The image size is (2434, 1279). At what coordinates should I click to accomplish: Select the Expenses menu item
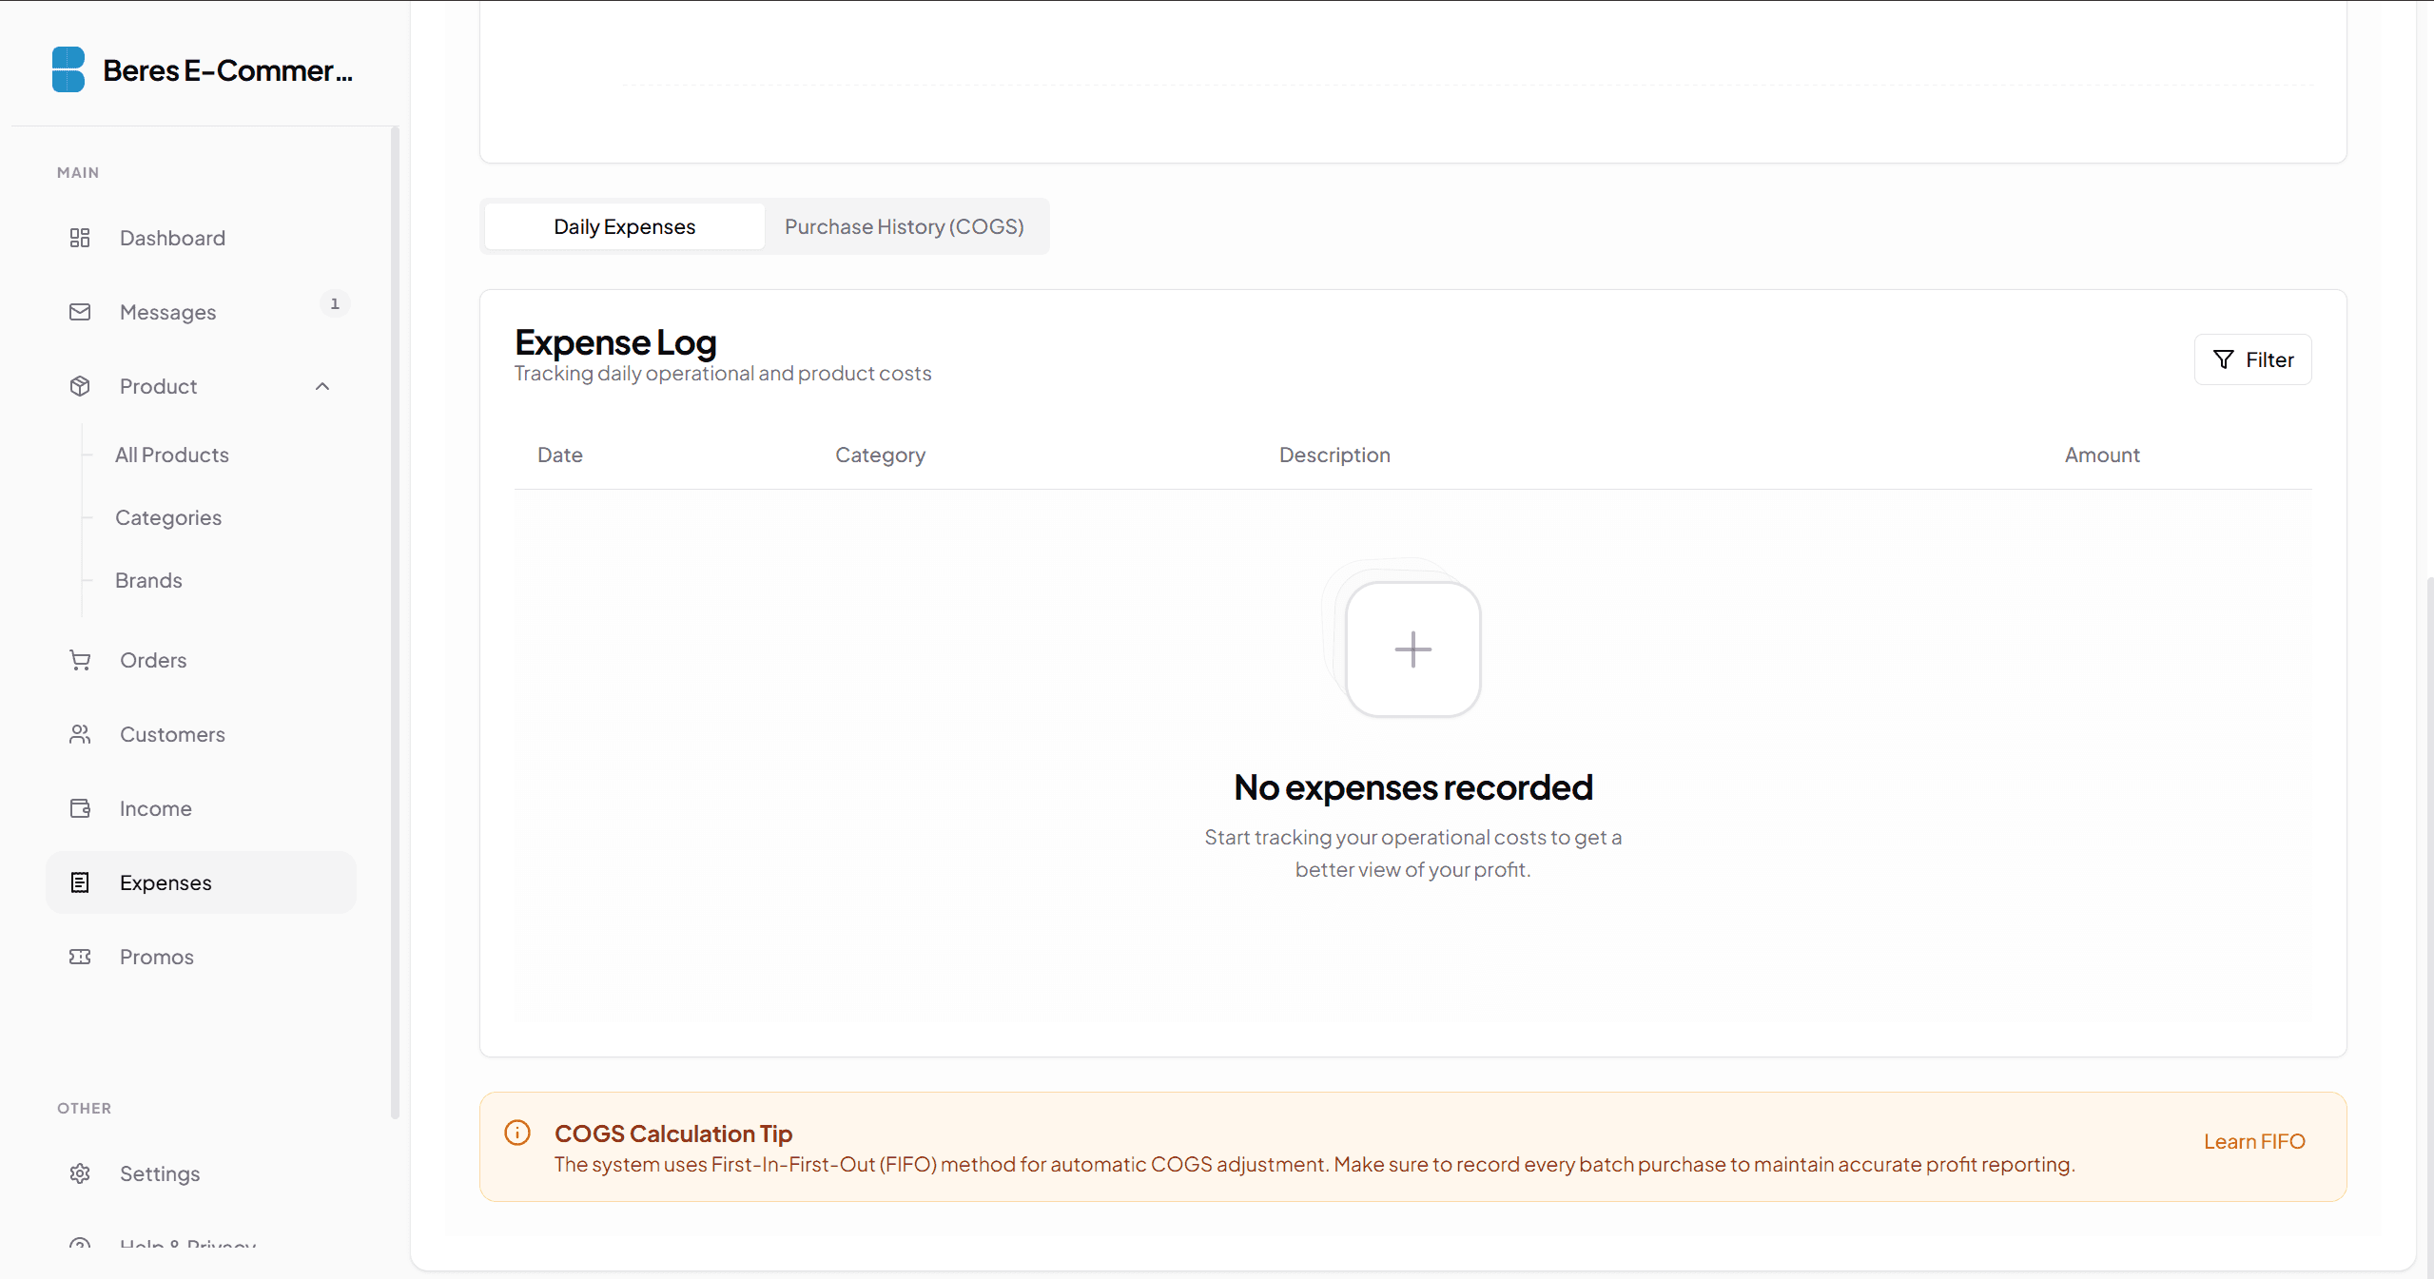click(201, 882)
